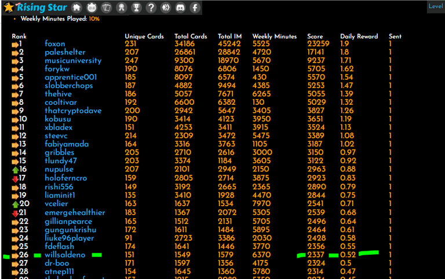Viewport: 445px width, 279px height.
Task: Click the Total IM column header
Action: 229,36
